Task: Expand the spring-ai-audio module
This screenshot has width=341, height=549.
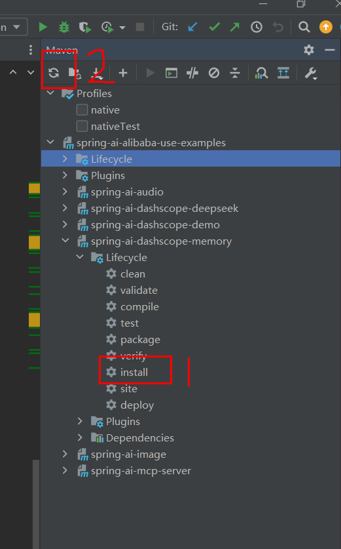Action: [x=65, y=192]
